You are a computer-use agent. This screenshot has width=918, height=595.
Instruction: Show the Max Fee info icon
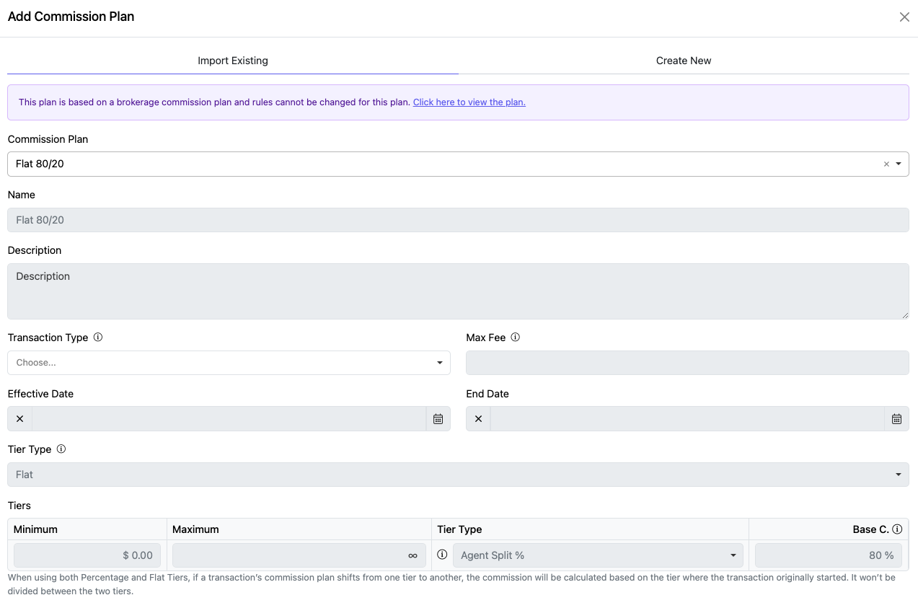[515, 337]
